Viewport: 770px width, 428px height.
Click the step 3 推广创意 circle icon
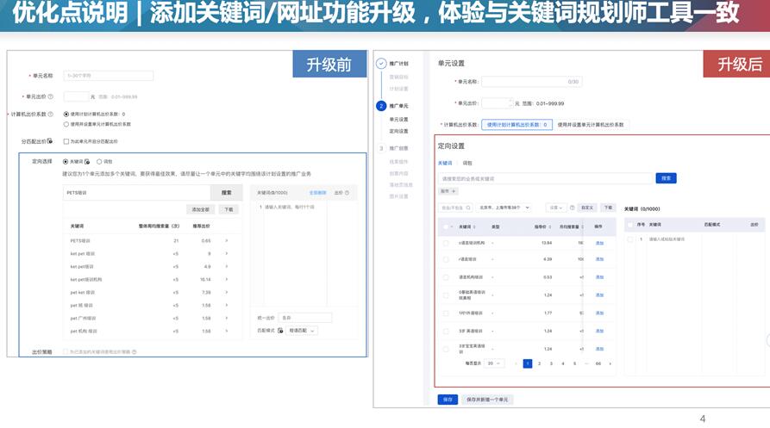point(381,148)
